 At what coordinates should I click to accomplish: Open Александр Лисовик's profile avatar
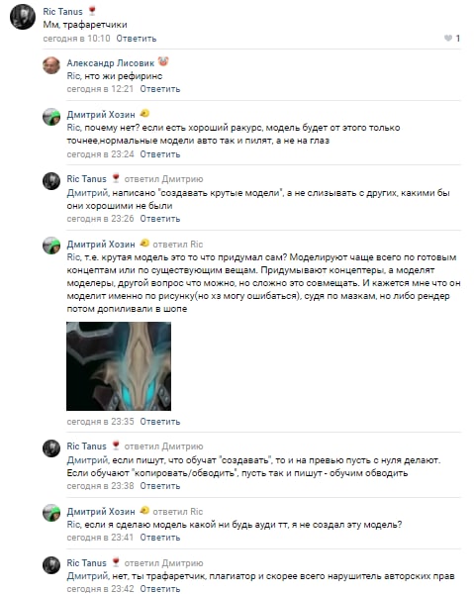tap(51, 65)
